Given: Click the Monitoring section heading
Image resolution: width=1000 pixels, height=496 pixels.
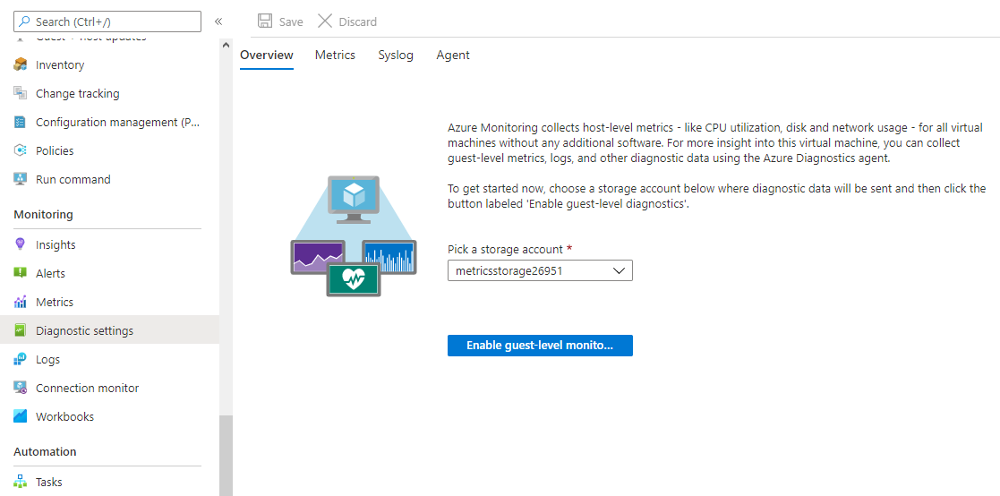Looking at the screenshot, I should [x=43, y=215].
